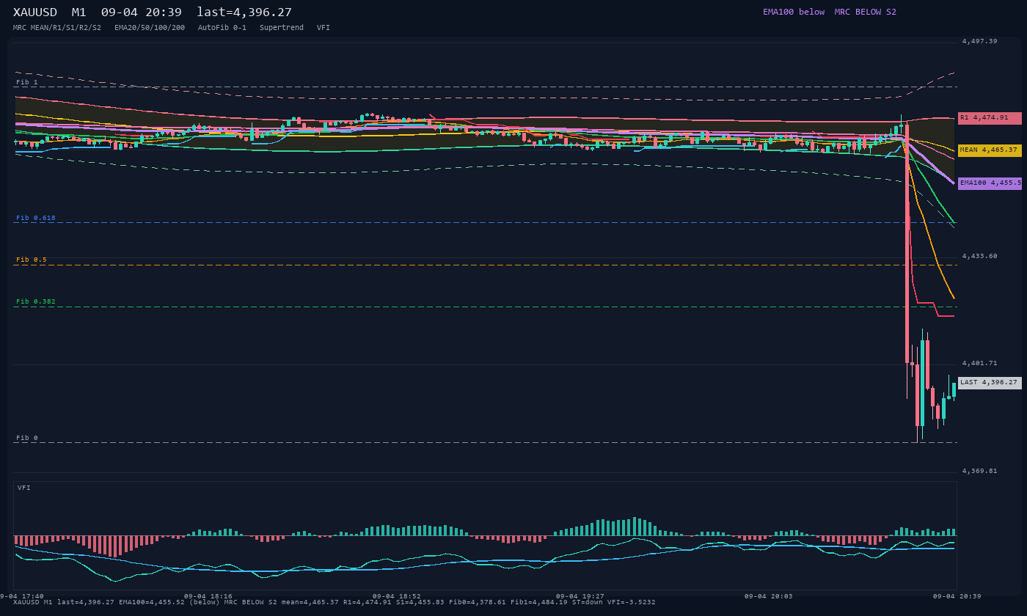Image resolution: width=1027 pixels, height=616 pixels.
Task: Click the 09-04 19:27 time axis label
Action: pos(580,596)
